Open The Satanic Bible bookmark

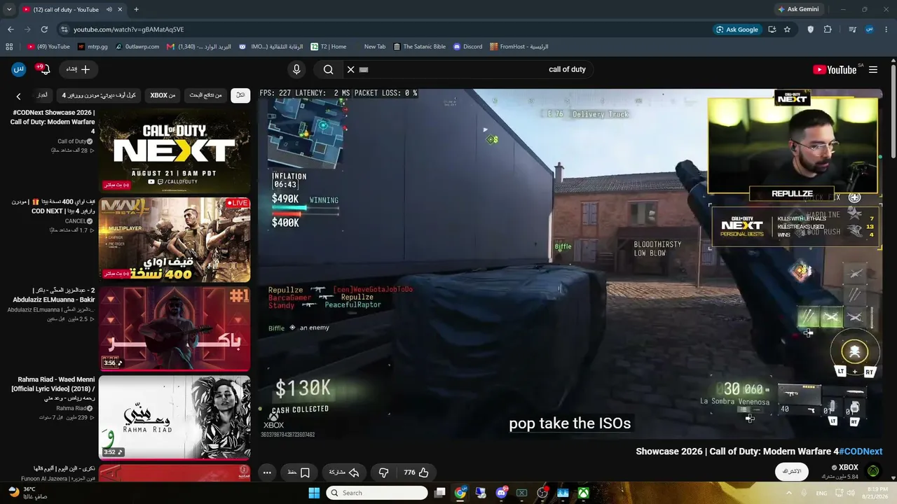pos(419,47)
